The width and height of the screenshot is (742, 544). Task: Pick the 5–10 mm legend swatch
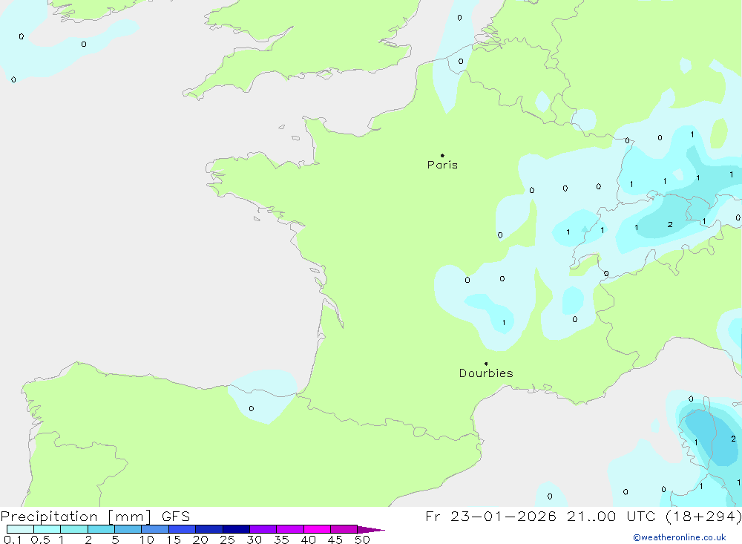[128, 529]
